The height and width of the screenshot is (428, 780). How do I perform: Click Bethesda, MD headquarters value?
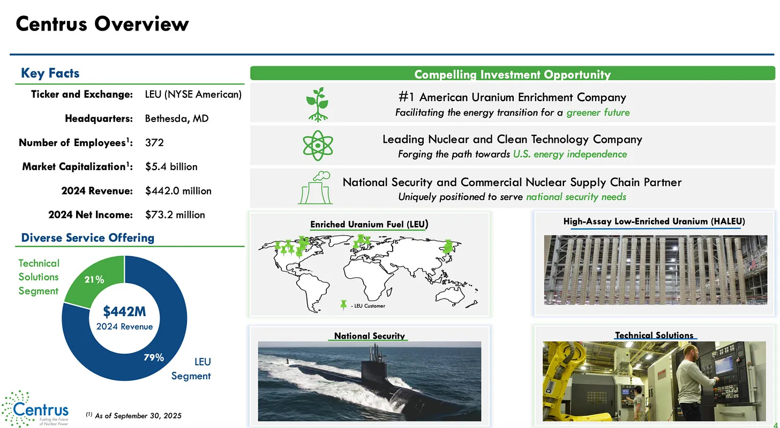177,119
